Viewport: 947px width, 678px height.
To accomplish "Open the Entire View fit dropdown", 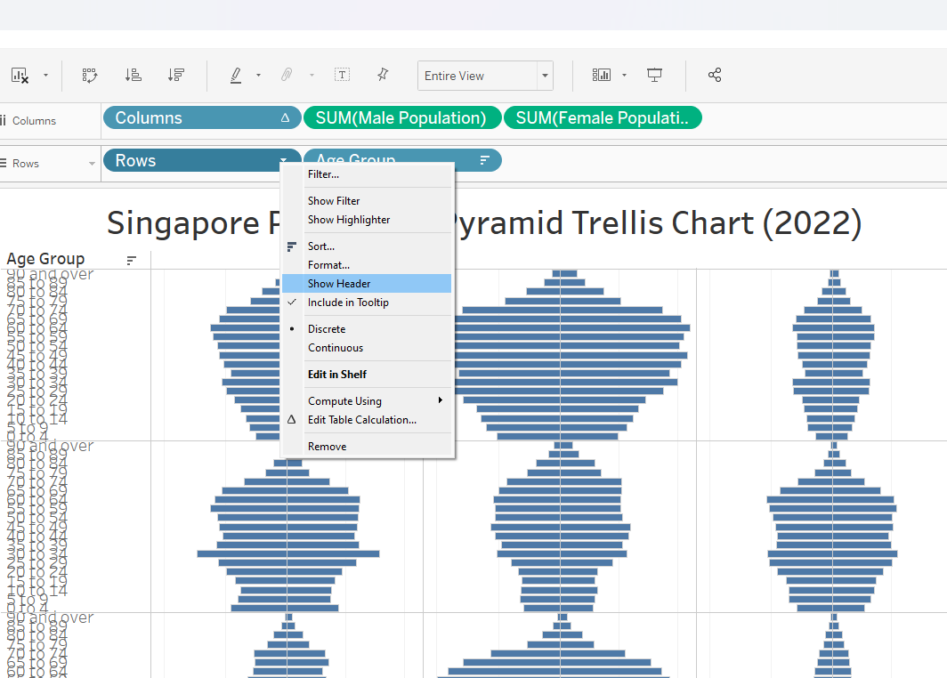I will 545,77.
